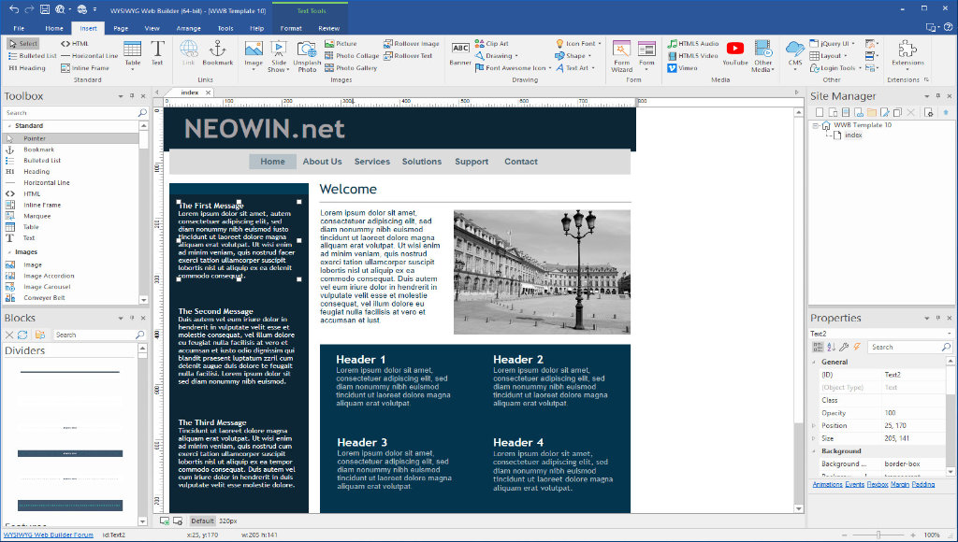958x542 pixels.
Task: Insert a Banner object
Action: pyautogui.click(x=460, y=53)
